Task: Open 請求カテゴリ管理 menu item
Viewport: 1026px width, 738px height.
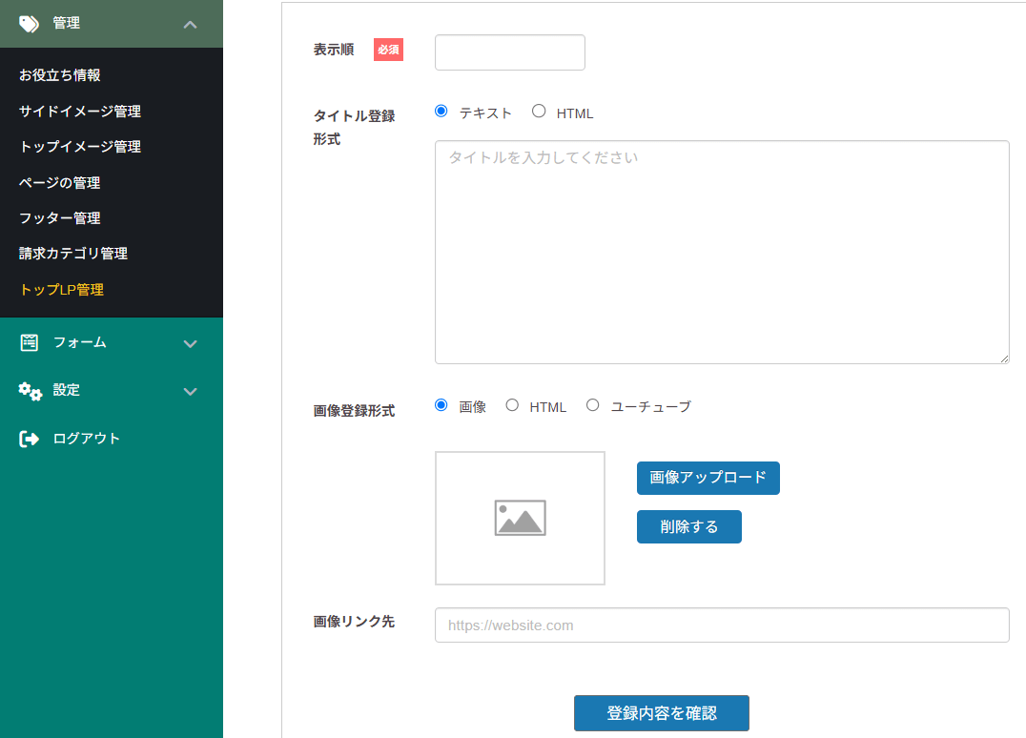Action: (73, 254)
